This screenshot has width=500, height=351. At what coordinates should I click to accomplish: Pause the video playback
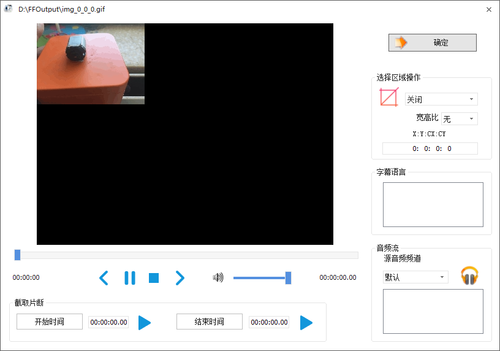tap(130, 278)
